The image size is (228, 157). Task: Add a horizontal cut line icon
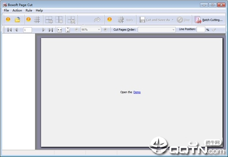click(49, 20)
